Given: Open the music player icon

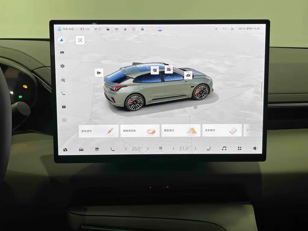Looking at the screenshot, I should [224, 149].
